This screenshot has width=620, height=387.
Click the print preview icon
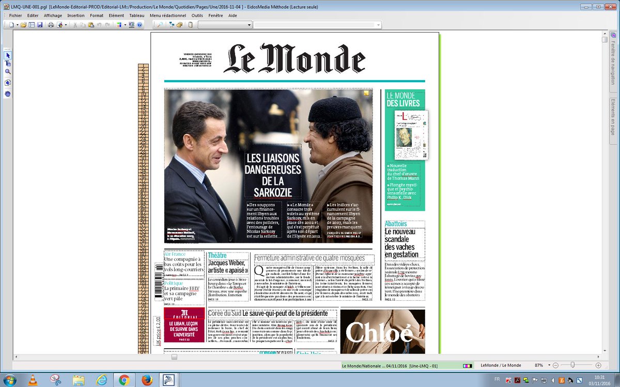[x=60, y=25]
